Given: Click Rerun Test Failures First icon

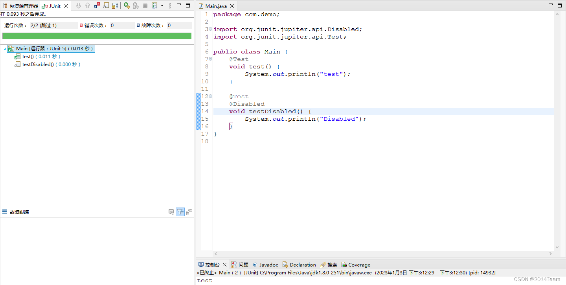Looking at the screenshot, I should click(x=136, y=6).
